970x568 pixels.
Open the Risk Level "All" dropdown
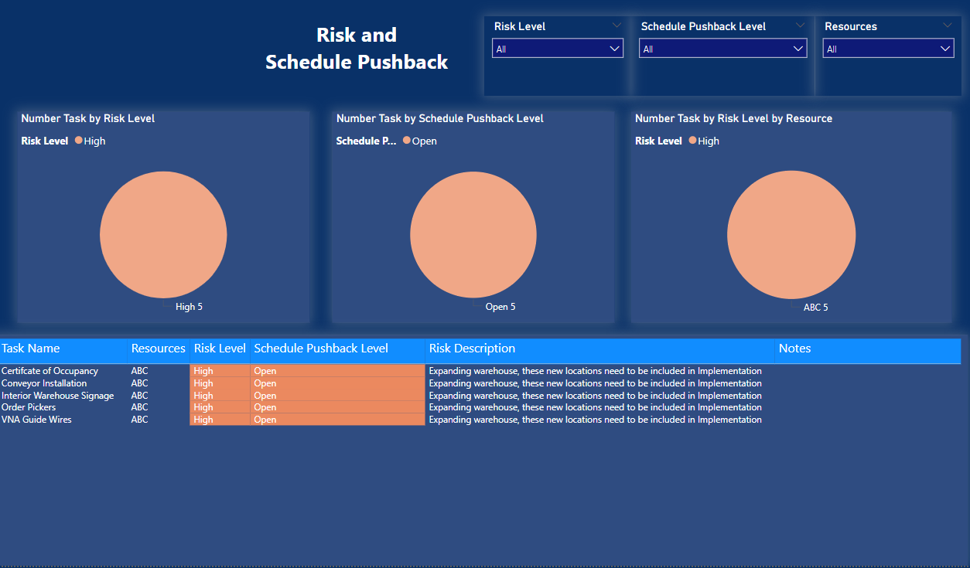(x=557, y=49)
